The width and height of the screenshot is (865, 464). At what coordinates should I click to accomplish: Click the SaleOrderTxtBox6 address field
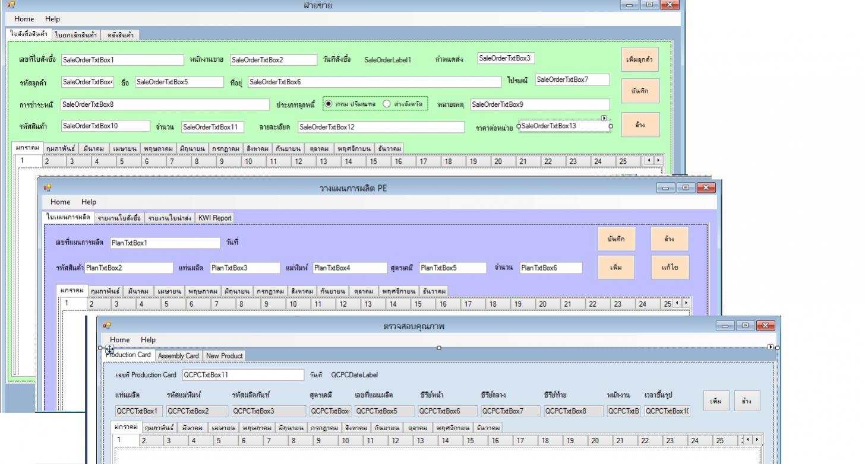coord(374,82)
